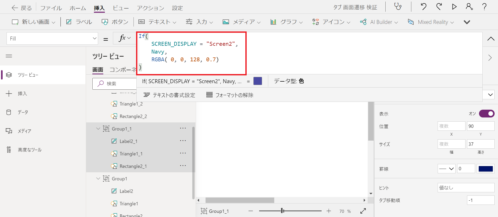
Task: Undo the last action
Action: [424, 6]
